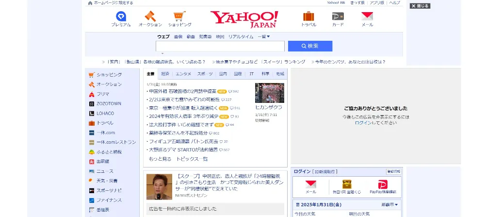Open the ヘルプ link at top
485x217 pixels.
394,3
